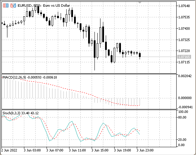Click the 3 Jun 19:00 time label
The image size is (196, 155).
tap(123, 150)
